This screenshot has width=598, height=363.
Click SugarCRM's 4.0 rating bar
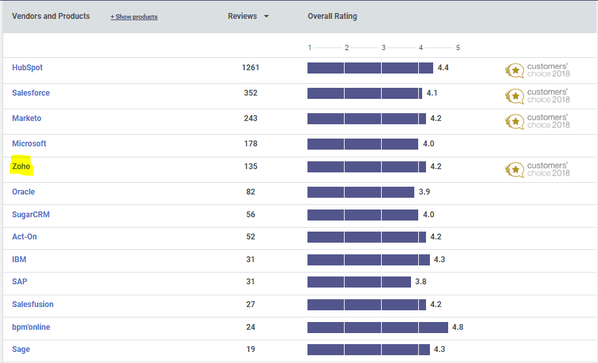tap(363, 215)
